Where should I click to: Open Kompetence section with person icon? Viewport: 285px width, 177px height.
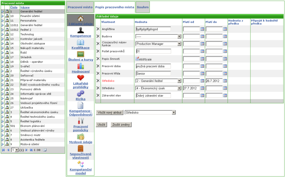(81, 30)
